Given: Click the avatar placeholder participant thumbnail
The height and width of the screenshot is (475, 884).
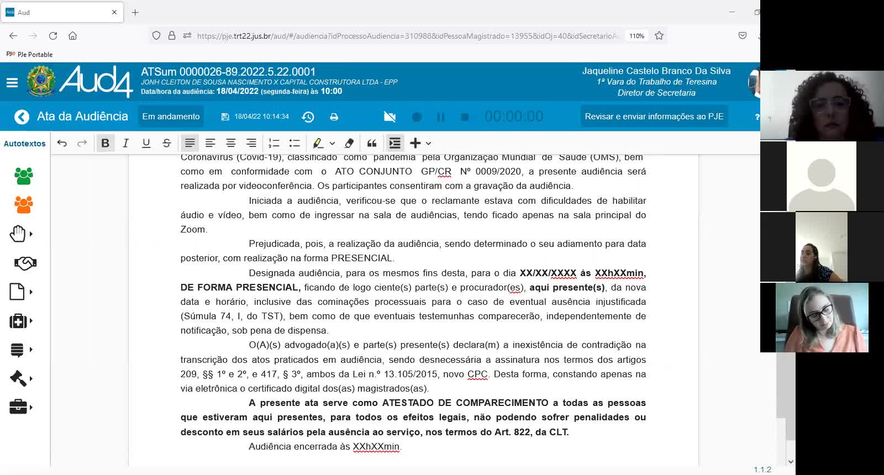Looking at the screenshot, I should pyautogui.click(x=822, y=176).
